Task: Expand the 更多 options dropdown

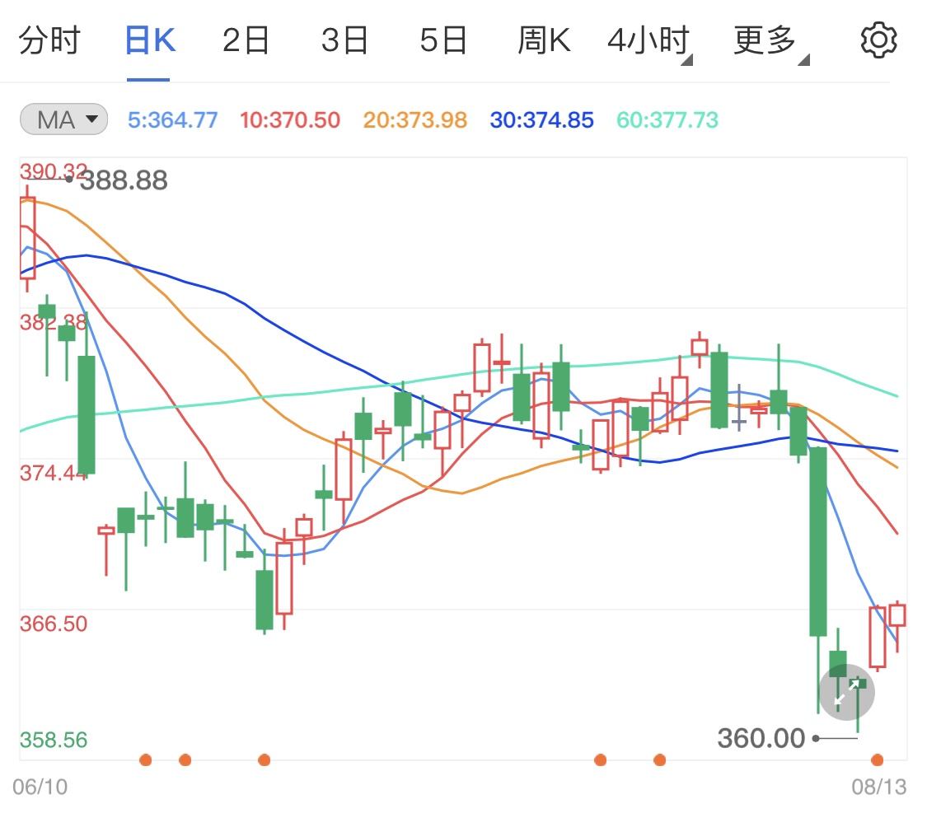Action: click(770, 41)
